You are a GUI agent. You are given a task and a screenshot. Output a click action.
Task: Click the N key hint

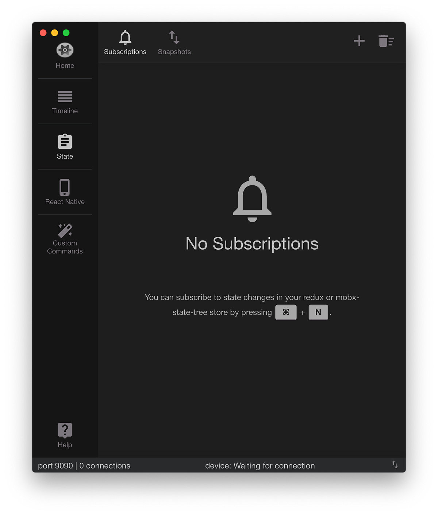click(318, 312)
